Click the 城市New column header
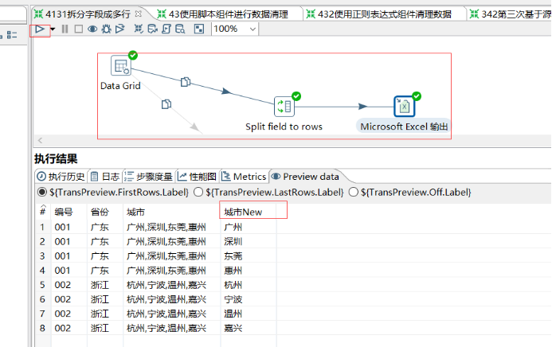The width and height of the screenshot is (552, 347). point(249,212)
